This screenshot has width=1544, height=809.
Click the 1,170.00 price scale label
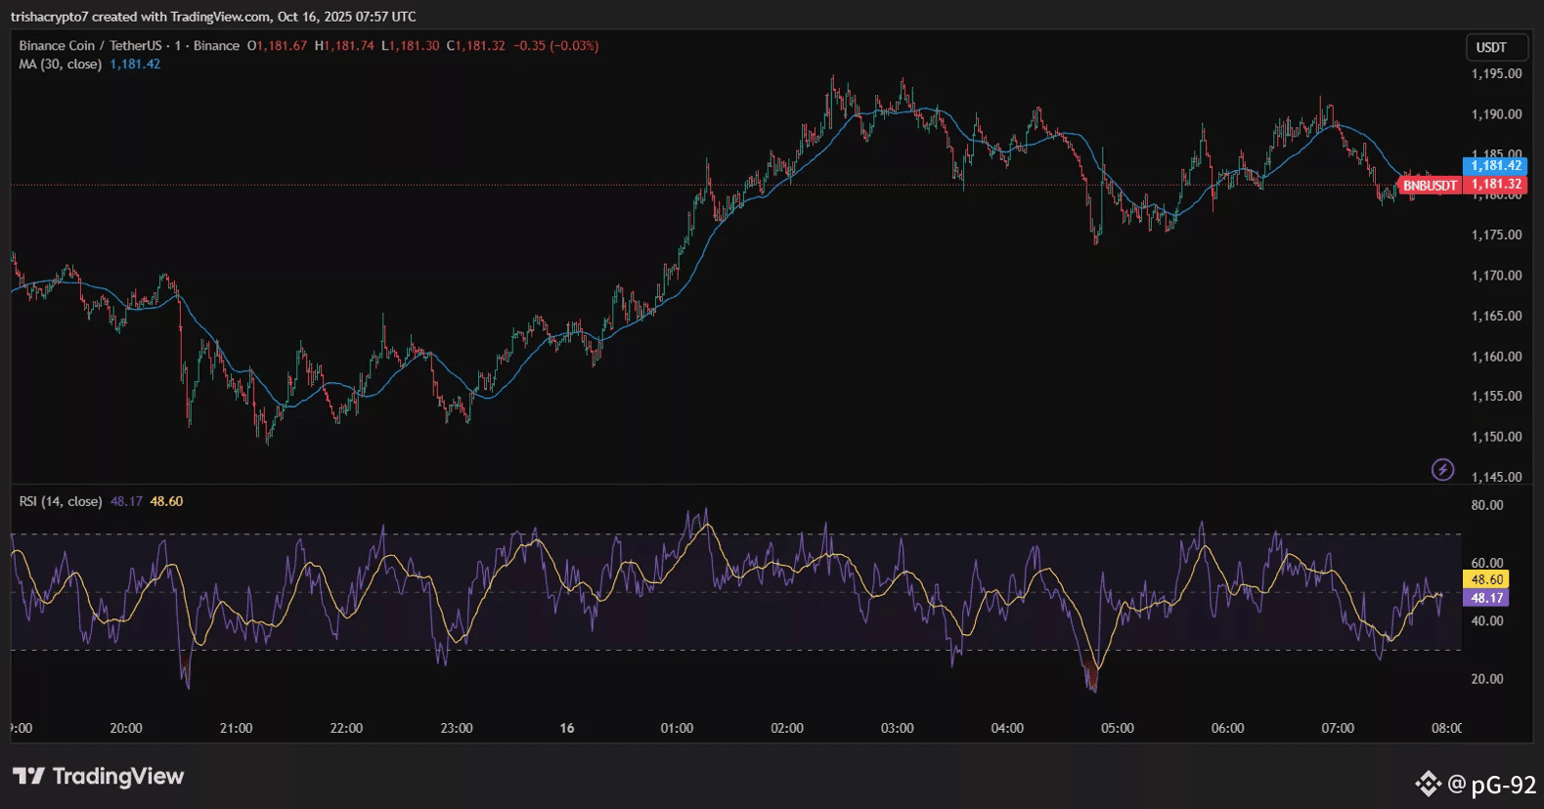(1496, 276)
